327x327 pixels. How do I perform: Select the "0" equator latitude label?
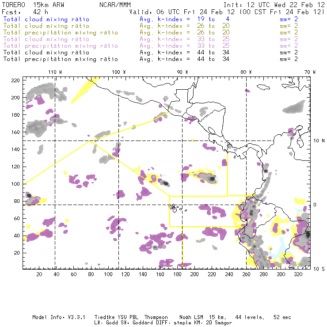(315, 205)
